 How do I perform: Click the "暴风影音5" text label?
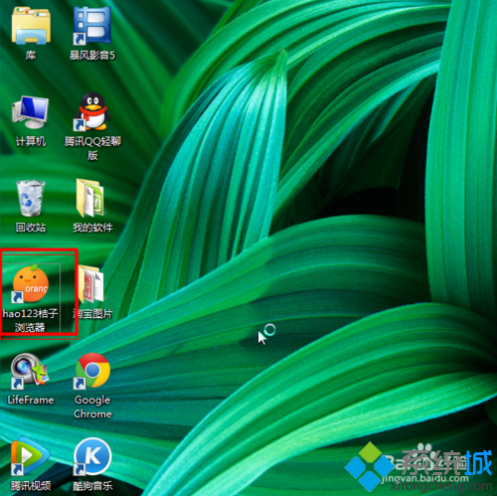click(92, 55)
